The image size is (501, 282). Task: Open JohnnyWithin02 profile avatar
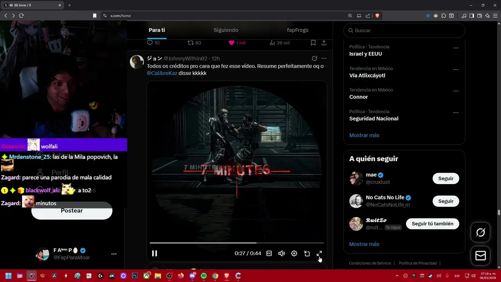click(137, 62)
